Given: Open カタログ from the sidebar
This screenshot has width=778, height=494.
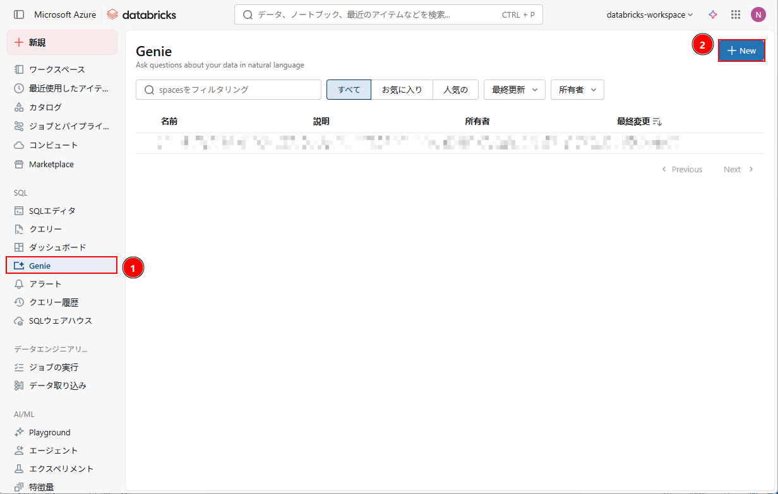Looking at the screenshot, I should pos(45,107).
